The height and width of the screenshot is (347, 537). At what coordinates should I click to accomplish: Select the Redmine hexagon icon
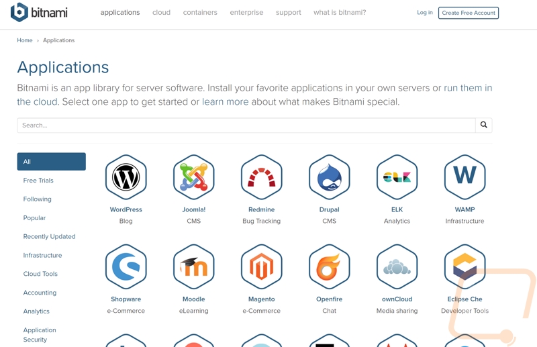tap(261, 177)
